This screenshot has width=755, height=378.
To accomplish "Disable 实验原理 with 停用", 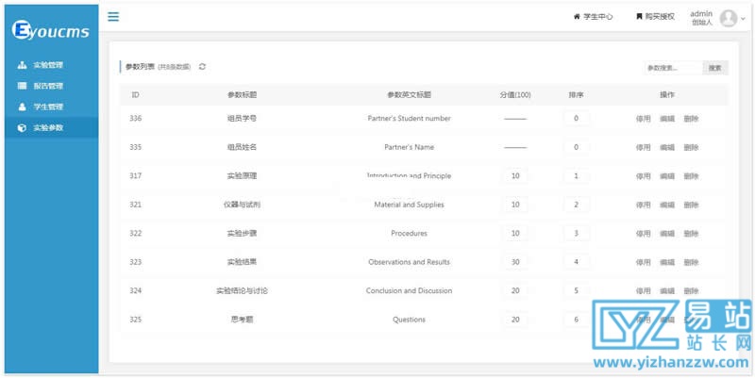I will click(x=643, y=176).
